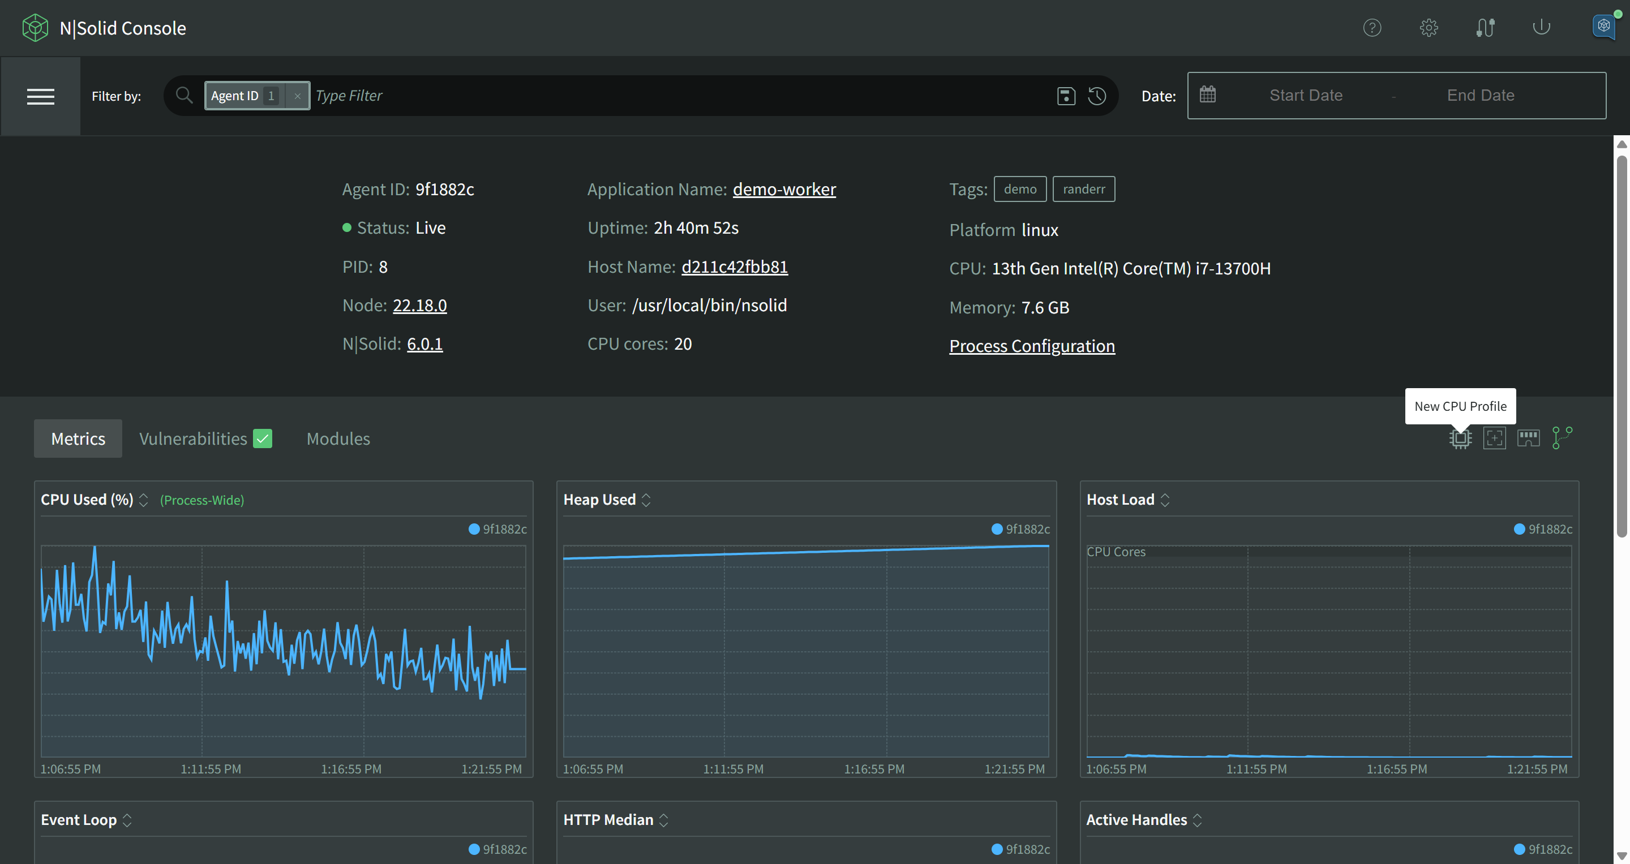Click the memory card icon

pyautogui.click(x=1528, y=438)
